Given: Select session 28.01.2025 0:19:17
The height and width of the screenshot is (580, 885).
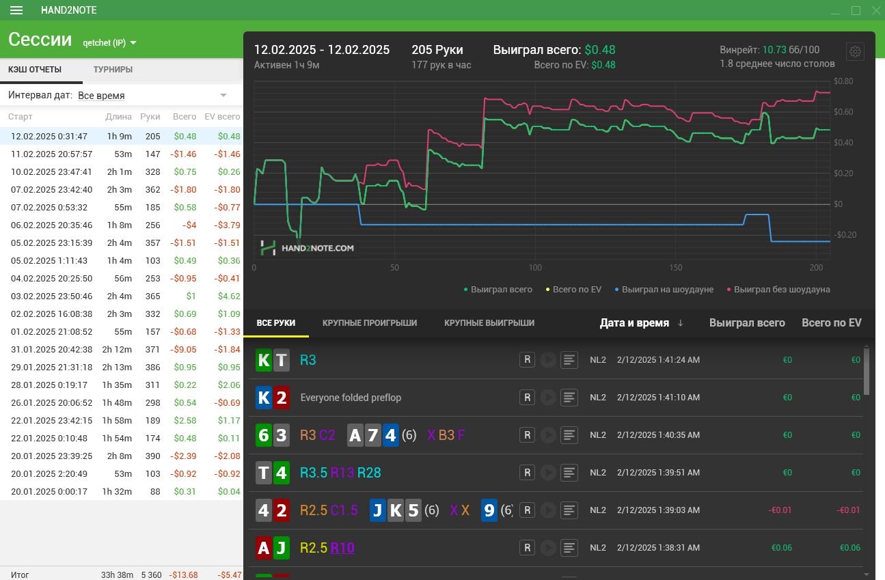Looking at the screenshot, I should pyautogui.click(x=122, y=385).
